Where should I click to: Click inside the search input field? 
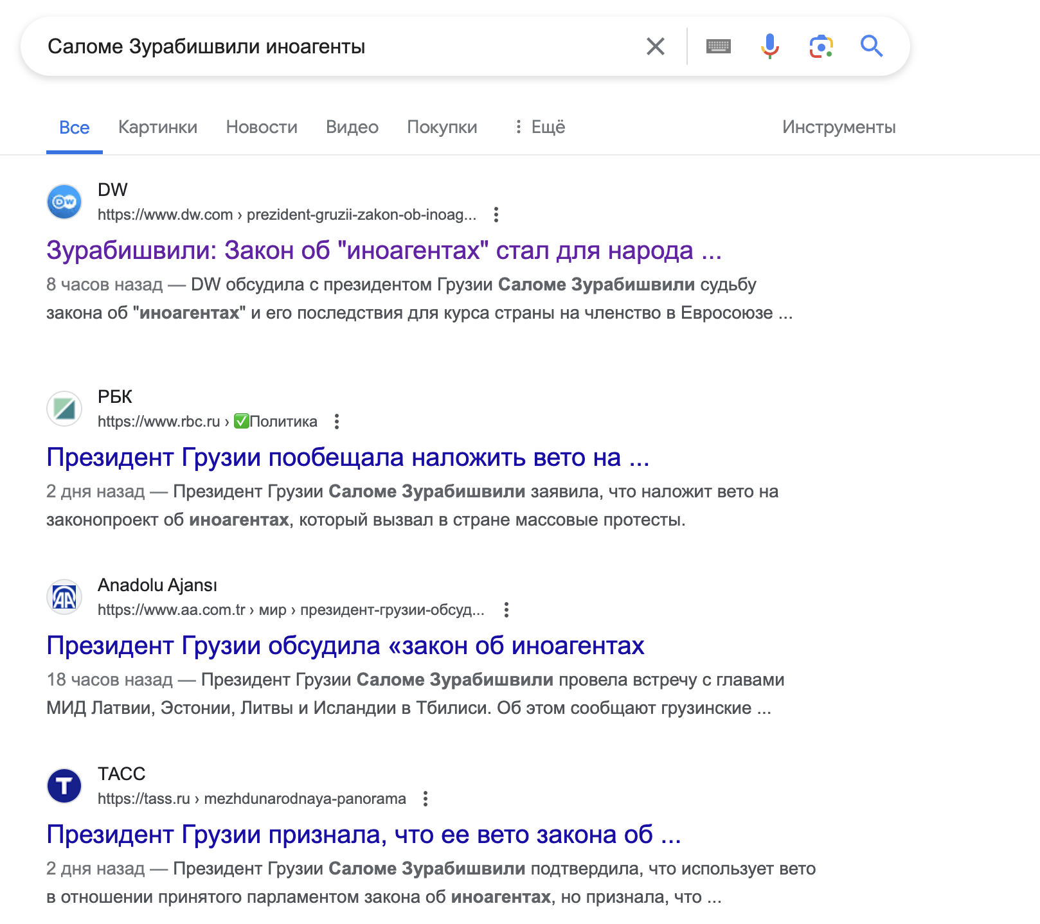click(321, 46)
